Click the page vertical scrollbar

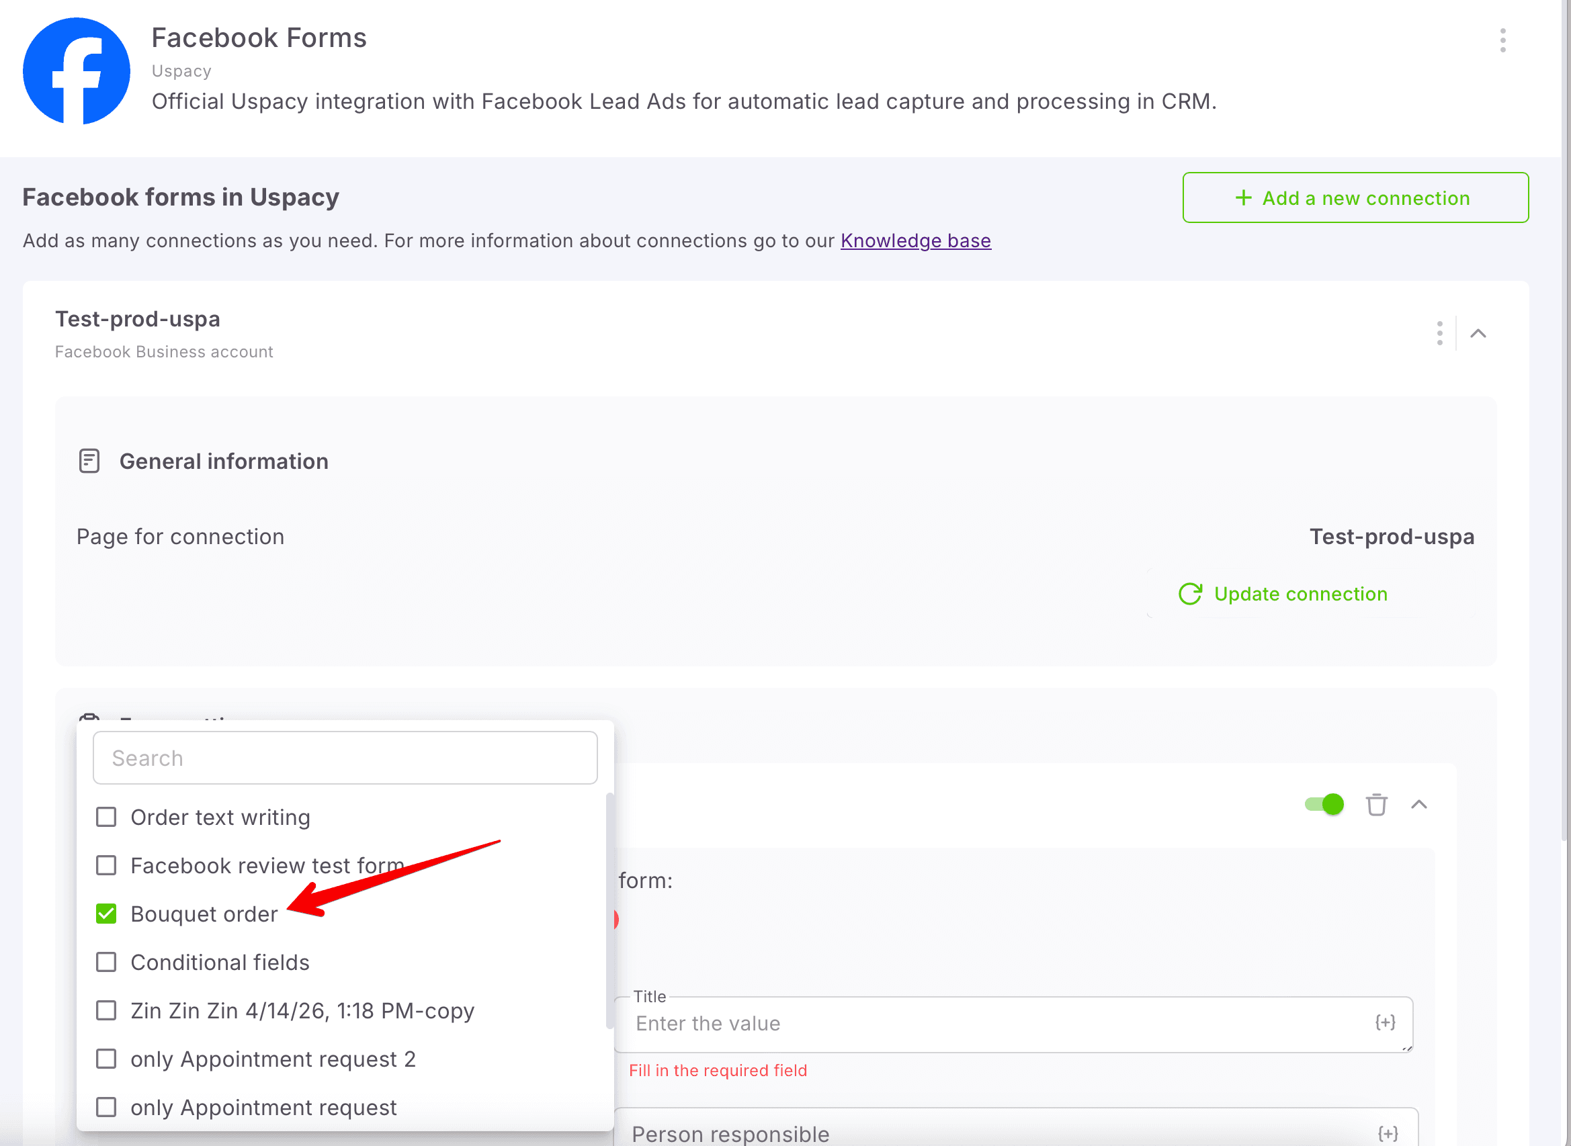click(1566, 421)
